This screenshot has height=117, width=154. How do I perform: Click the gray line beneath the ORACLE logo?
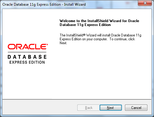[27, 52]
